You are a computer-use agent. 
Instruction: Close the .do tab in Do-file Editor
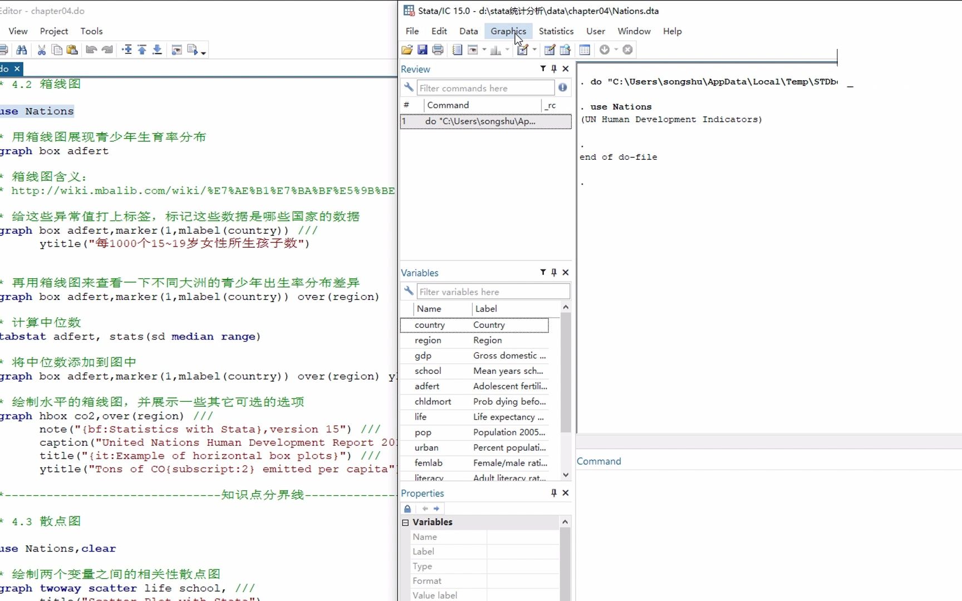(17, 68)
